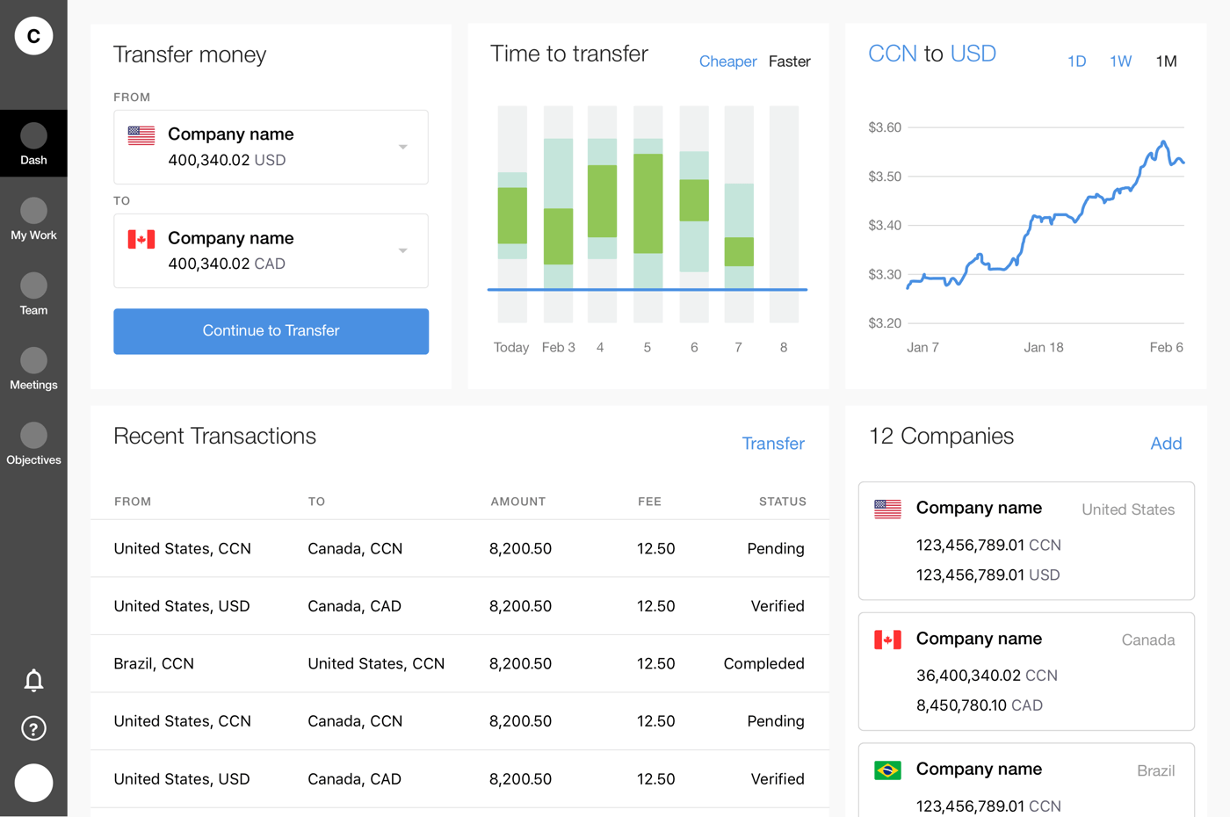Open the Canada company card
The height and width of the screenshot is (817, 1230).
[x=1026, y=671]
